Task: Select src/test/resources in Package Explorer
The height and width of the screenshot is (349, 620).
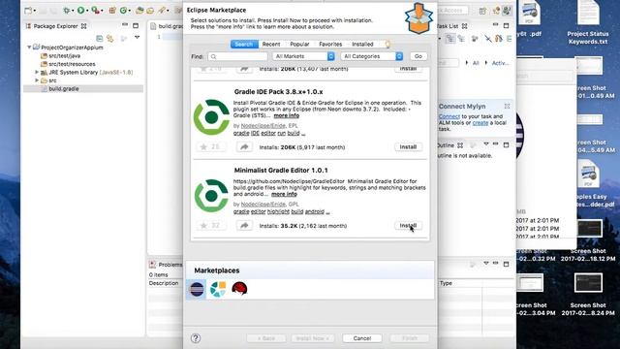Action: pyautogui.click(x=72, y=64)
